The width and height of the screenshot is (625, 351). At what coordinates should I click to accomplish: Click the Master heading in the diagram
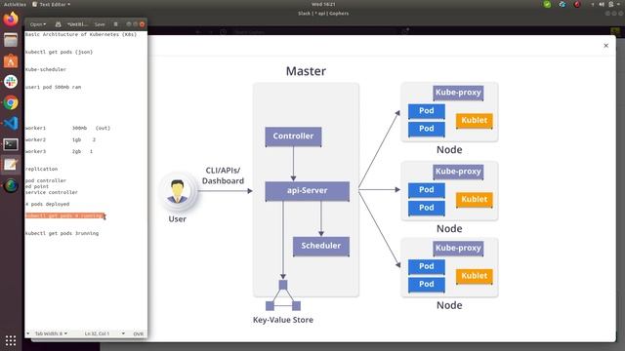[306, 71]
